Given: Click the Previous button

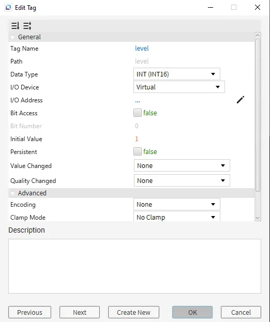Looking at the screenshot, I should click(x=29, y=312).
